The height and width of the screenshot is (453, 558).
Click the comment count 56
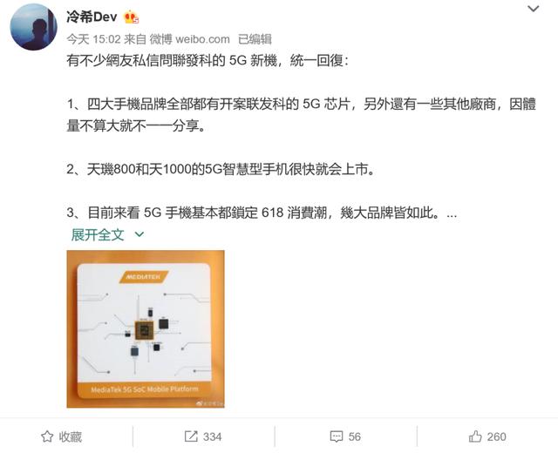355,436
